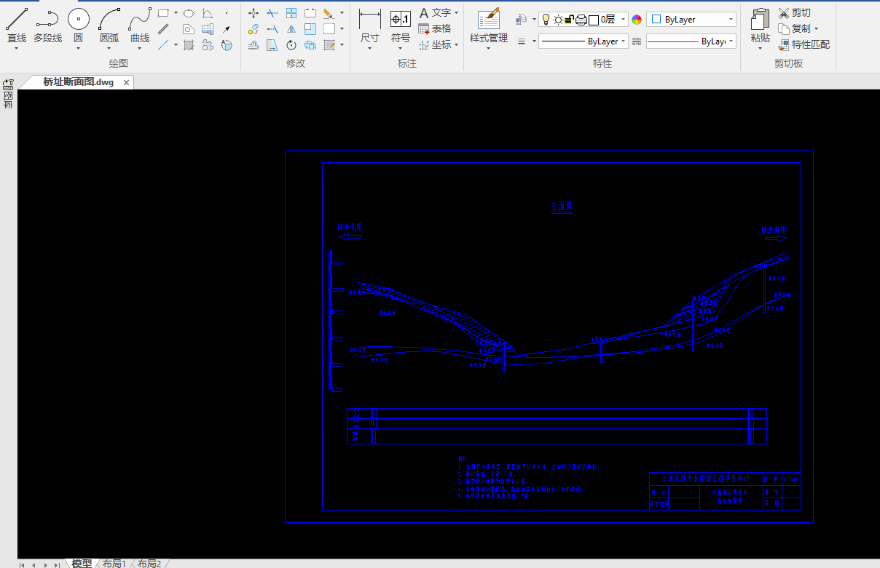Select the 桥址断面图.dwg document tab
The image size is (880, 568).
tap(78, 82)
